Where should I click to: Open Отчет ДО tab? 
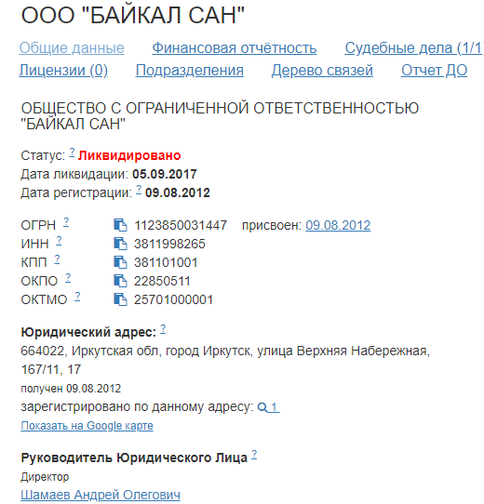(434, 71)
